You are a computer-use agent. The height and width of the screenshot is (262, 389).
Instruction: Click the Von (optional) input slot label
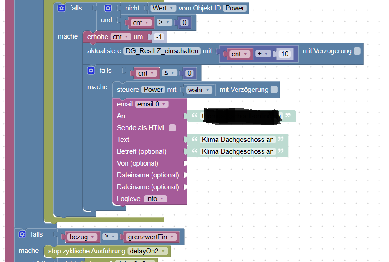coord(137,163)
